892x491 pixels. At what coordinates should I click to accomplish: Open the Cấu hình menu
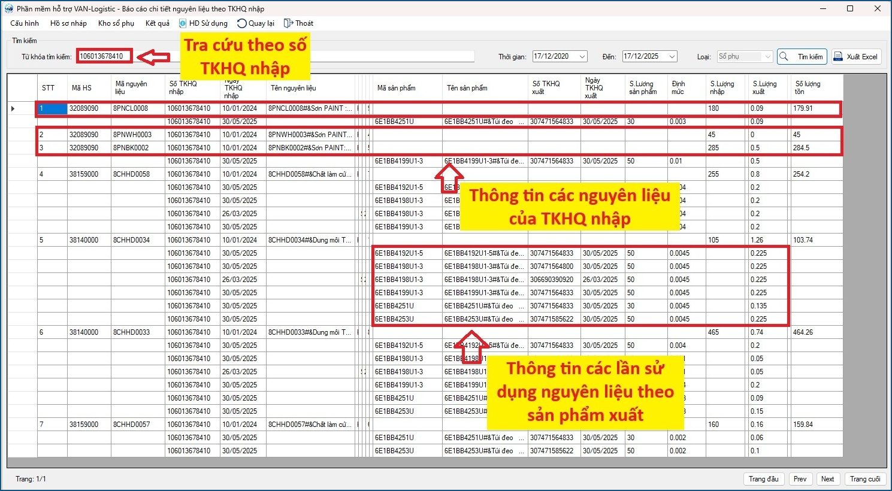(x=25, y=23)
